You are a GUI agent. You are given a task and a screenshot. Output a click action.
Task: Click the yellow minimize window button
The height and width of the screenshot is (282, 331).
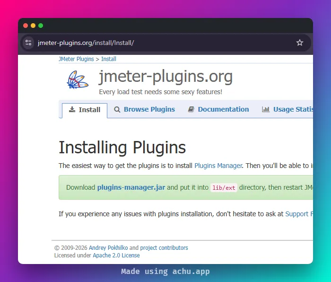[33, 26]
